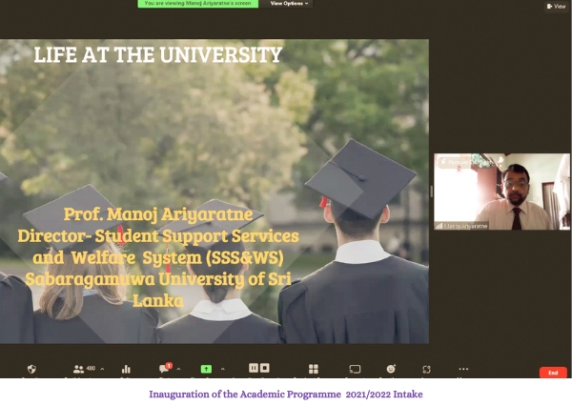Click the red End meeting button

tap(553, 373)
